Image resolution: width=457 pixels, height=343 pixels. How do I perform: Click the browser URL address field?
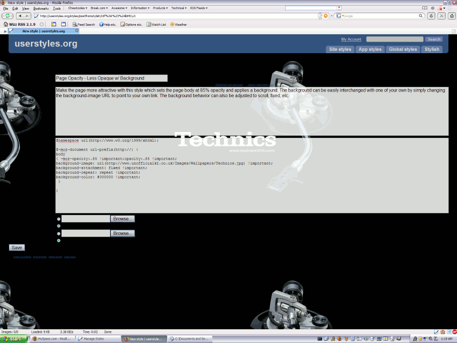[178, 16]
